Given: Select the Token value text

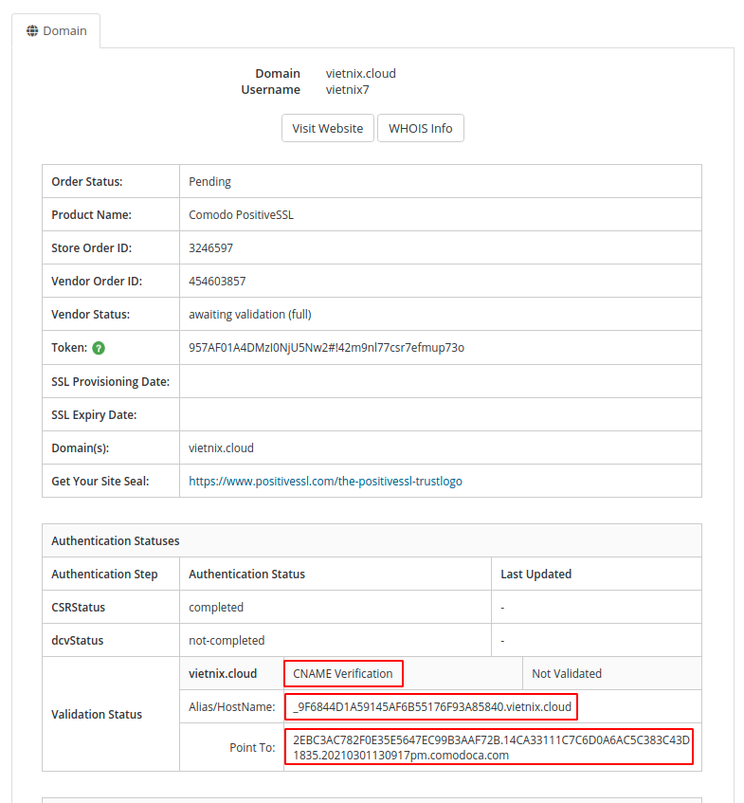Looking at the screenshot, I should [326, 348].
